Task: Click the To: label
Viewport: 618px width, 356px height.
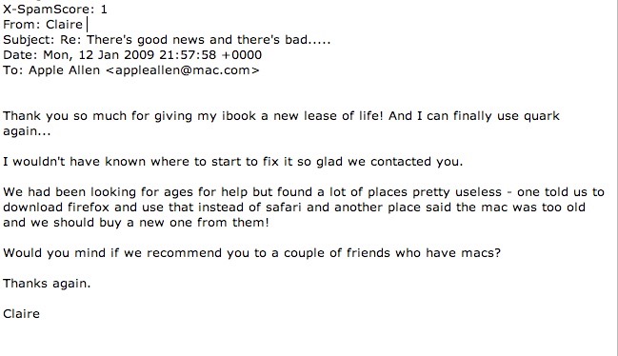Action: (13, 70)
